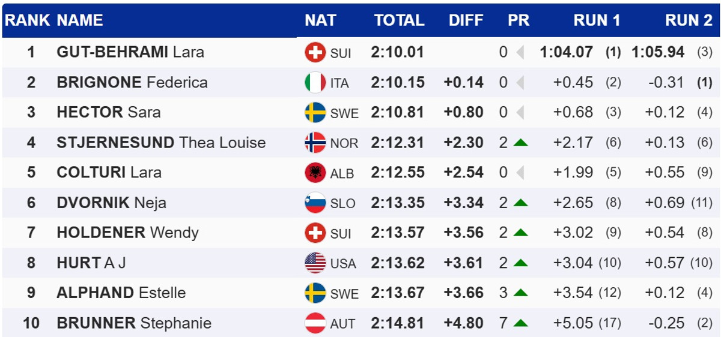Click the RUN 1 column header
Viewport: 721px width, 337px height.
pos(597,20)
